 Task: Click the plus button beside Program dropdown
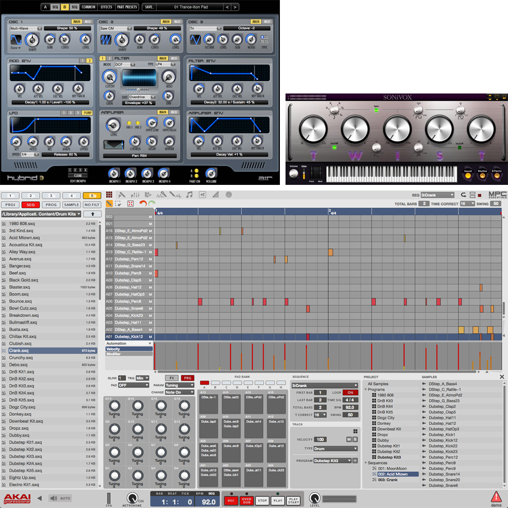(x=355, y=461)
